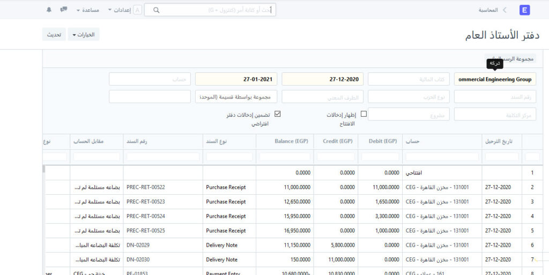The image size is (549, 275).
Task: Change the from date 27-12-2020
Action: click(322, 79)
